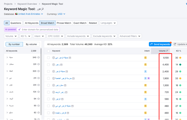Image resolution: width=187 pixels, height=120 pixels.
Task: Add the 8,100 volume keyword via plus icon
Action: [x=53, y=58]
